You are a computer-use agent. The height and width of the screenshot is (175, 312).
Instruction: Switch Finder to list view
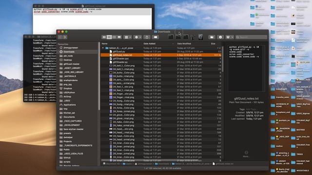coord(109,37)
